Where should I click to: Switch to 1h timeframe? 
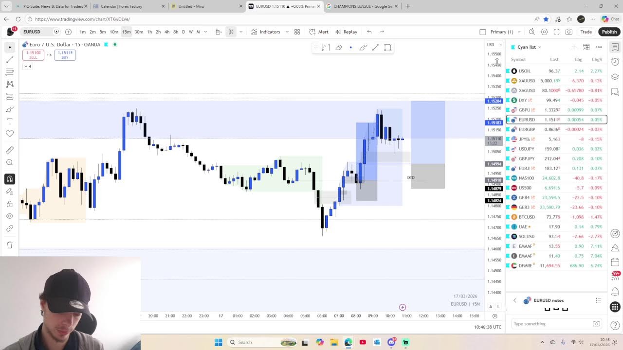click(149, 32)
